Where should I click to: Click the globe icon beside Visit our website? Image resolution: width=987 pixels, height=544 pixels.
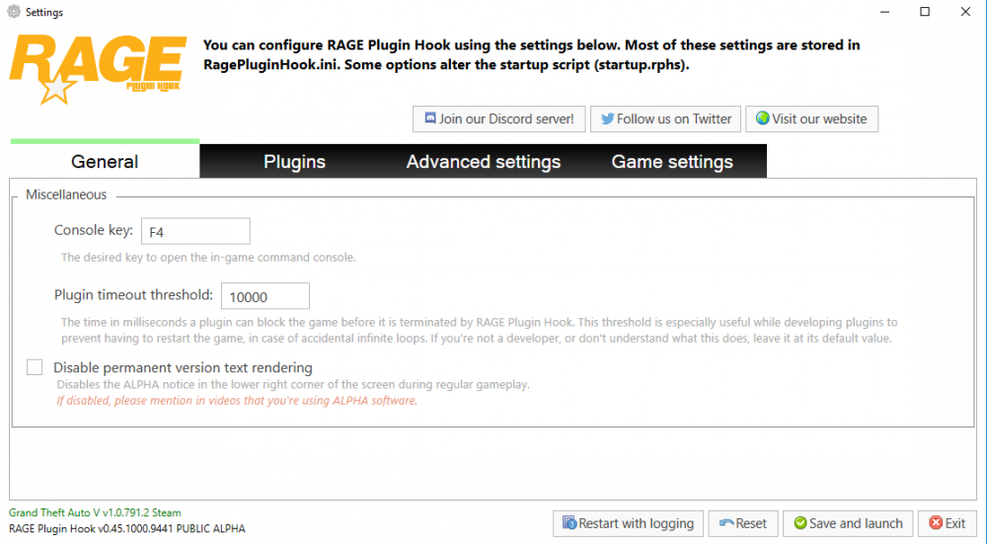point(762,119)
